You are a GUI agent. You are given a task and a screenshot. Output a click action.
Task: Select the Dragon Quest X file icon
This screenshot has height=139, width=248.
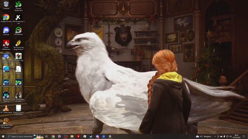(19, 110)
